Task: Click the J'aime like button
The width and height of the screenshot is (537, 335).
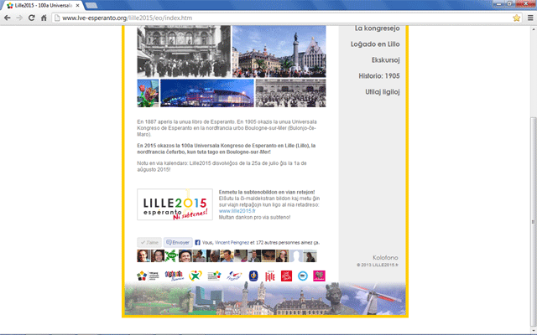Action: point(149,242)
